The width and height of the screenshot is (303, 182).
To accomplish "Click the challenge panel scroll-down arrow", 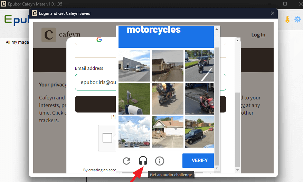I will 217,168.
